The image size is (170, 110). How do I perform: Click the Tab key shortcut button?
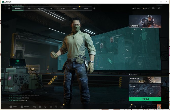pyautogui.click(x=25, y=107)
